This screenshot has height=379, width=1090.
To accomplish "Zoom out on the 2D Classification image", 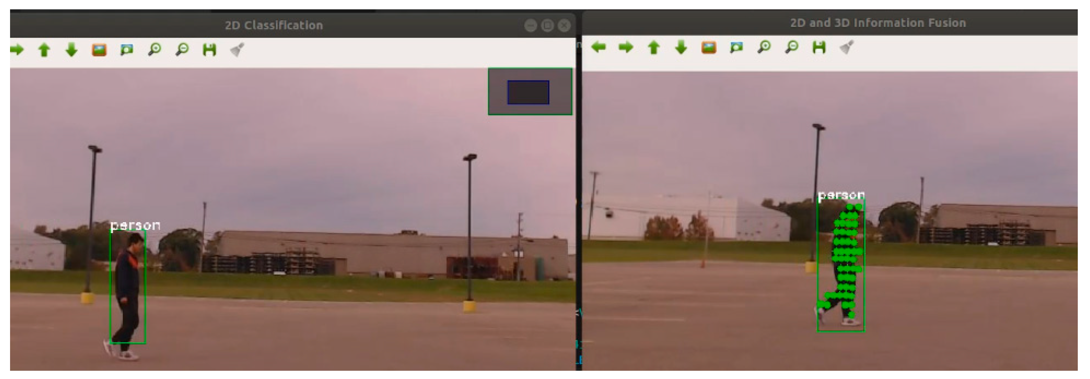I will 182,50.
